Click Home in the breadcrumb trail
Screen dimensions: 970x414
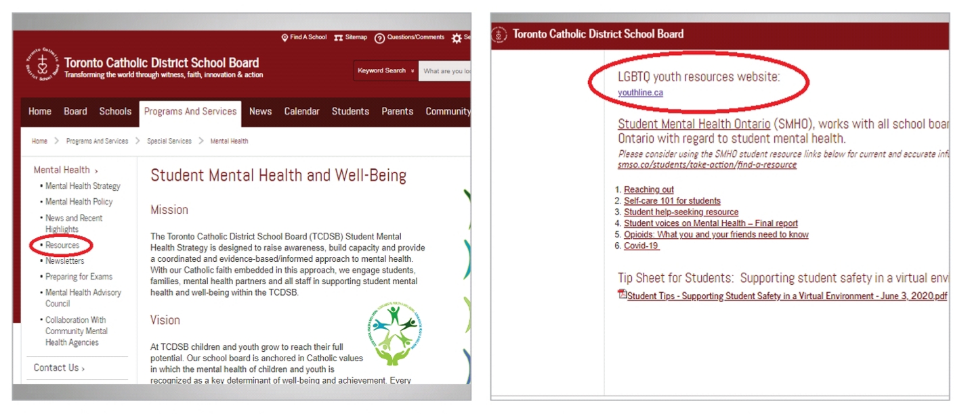pyautogui.click(x=39, y=141)
